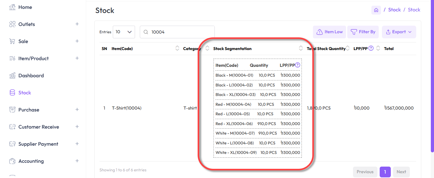
Task: Click the Outlets grid icon in sidebar
Action: pos(12,24)
